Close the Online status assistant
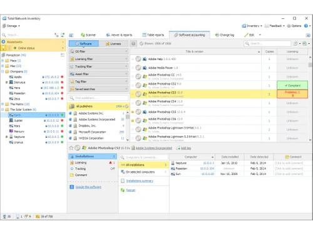Image resolution: width=313 pixels, height=235 pixels. (63, 48)
